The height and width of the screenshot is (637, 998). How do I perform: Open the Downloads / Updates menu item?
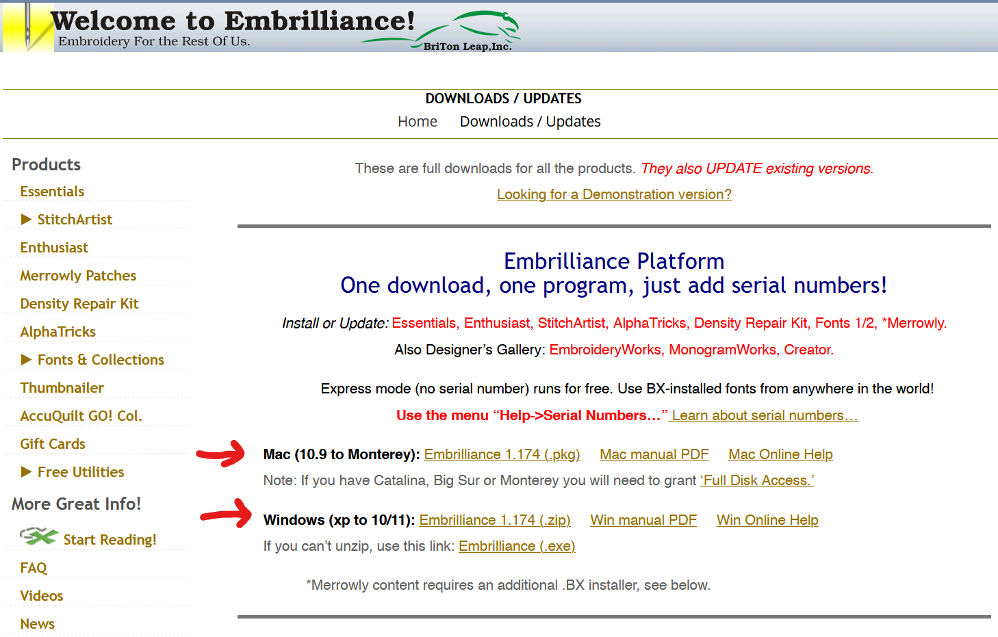[x=530, y=122]
